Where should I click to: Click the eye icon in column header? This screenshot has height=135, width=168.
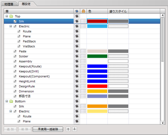tap(77, 11)
